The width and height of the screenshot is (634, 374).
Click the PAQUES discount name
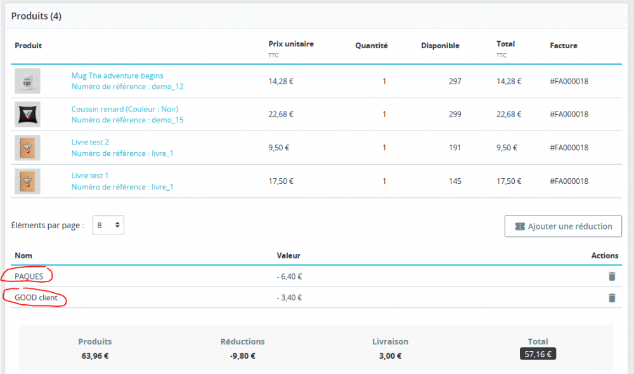tap(29, 276)
